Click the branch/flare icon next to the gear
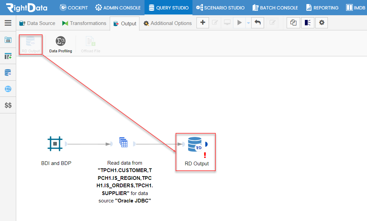Image resolution: width=367 pixels, height=221 pixels. [x=307, y=23]
